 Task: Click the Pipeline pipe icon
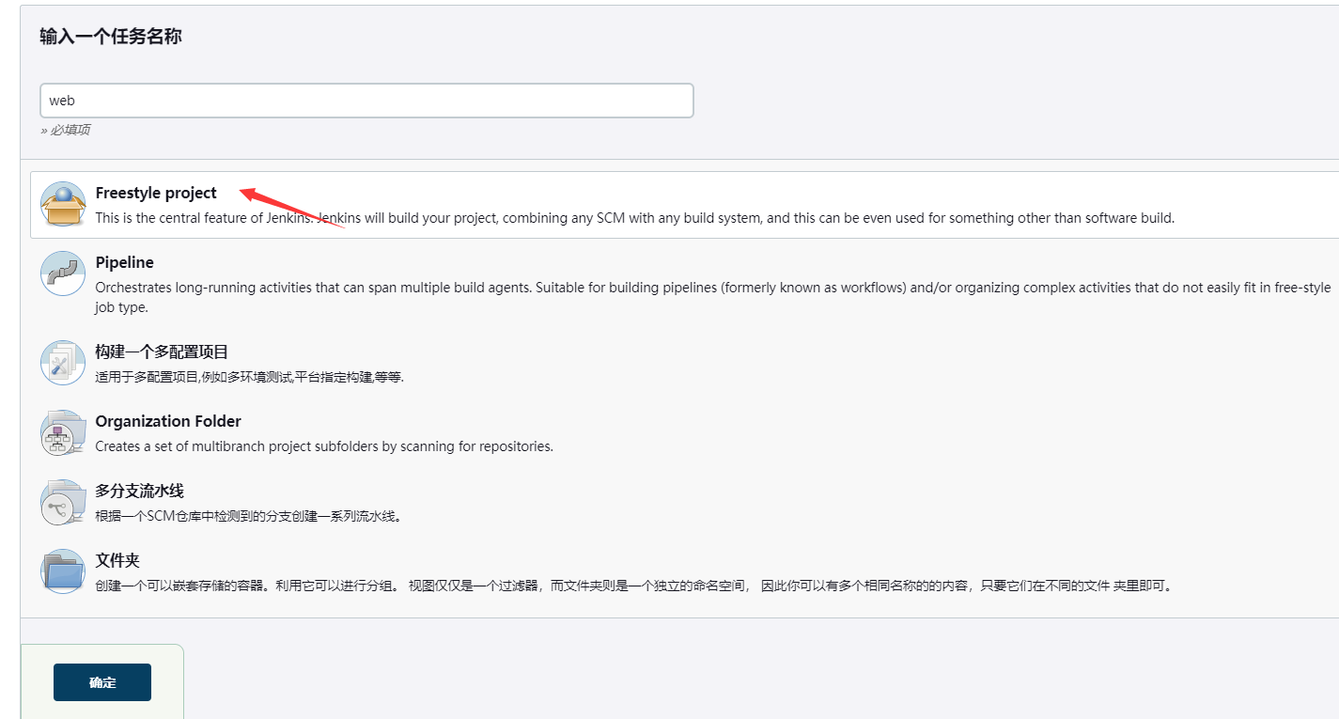click(63, 274)
